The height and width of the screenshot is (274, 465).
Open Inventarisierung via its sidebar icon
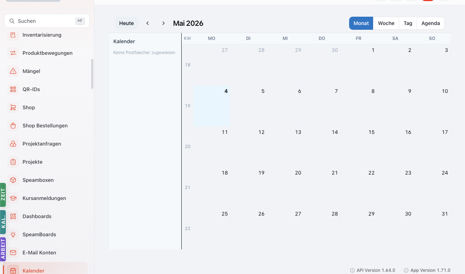point(13,35)
